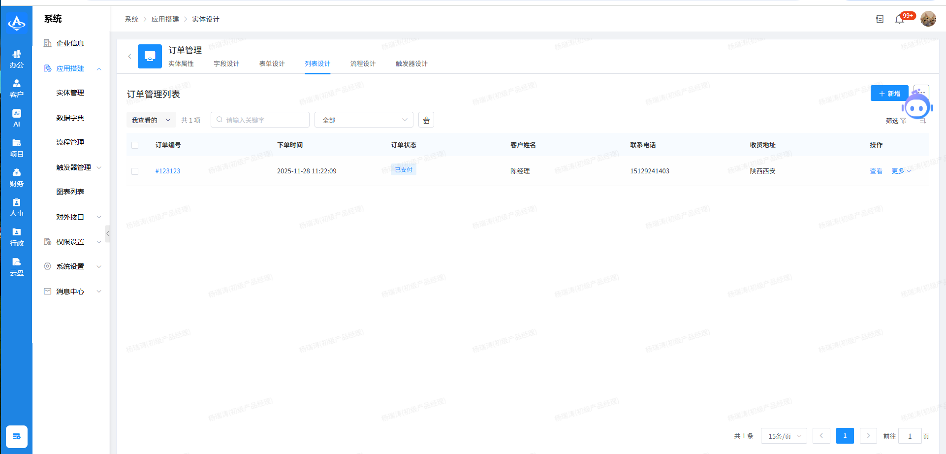Screen dimensions: 946x454
Task: Click the back arrow beside 订单管理
Action: click(129, 56)
